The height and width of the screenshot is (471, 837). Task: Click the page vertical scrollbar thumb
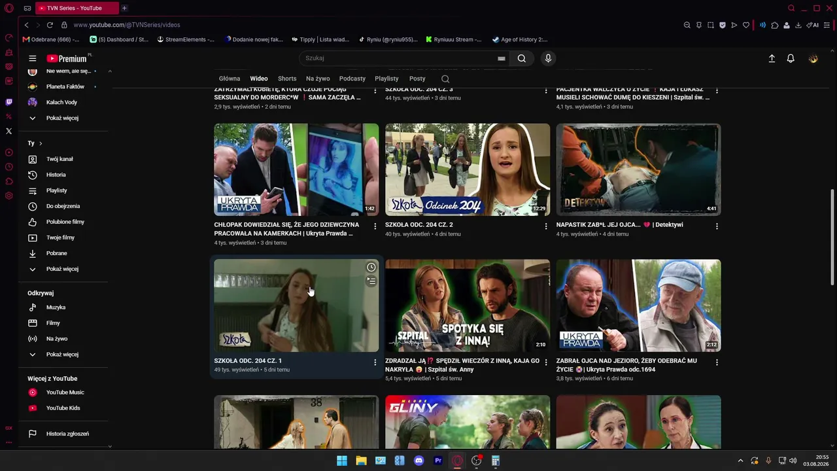(832, 237)
